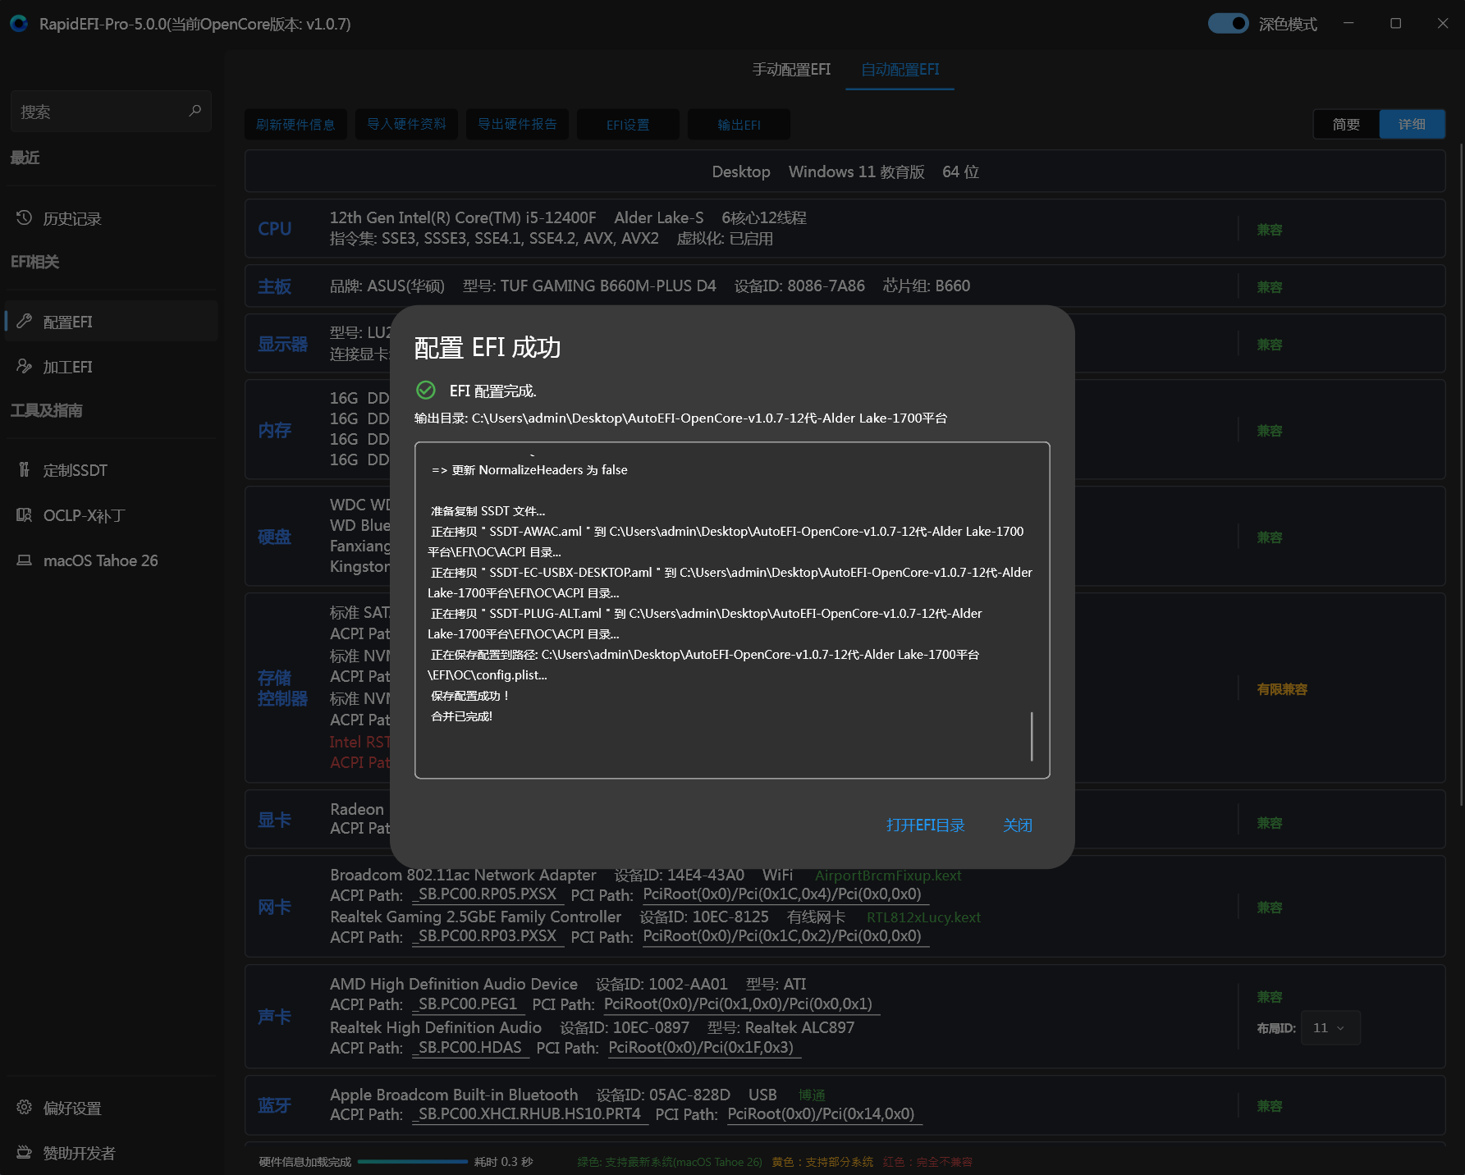
Task: Switch to the 自动配置EFI tab
Action: (x=900, y=70)
